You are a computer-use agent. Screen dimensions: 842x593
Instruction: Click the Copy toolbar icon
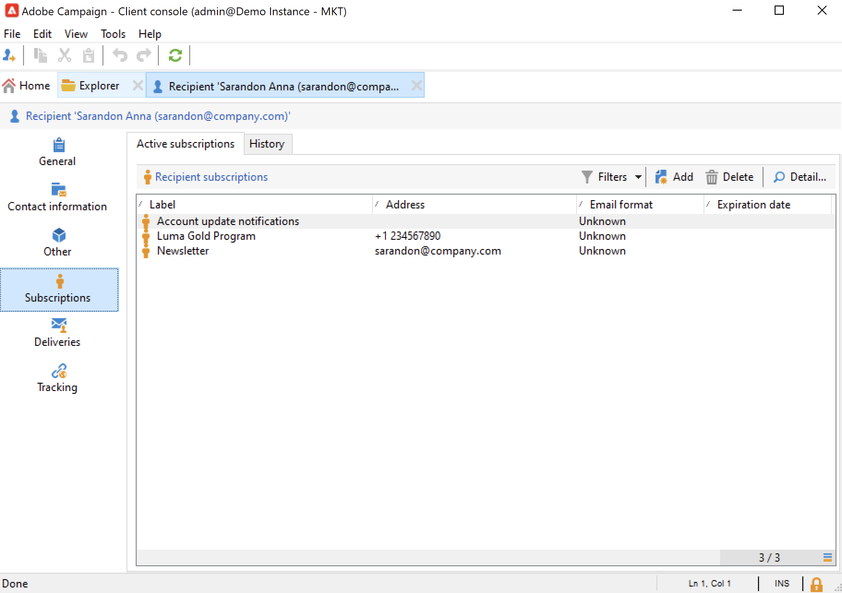point(41,56)
